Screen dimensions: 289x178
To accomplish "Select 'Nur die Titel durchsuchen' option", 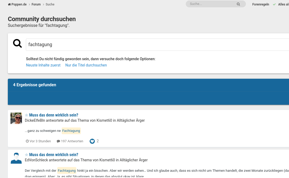I will click(x=86, y=65).
